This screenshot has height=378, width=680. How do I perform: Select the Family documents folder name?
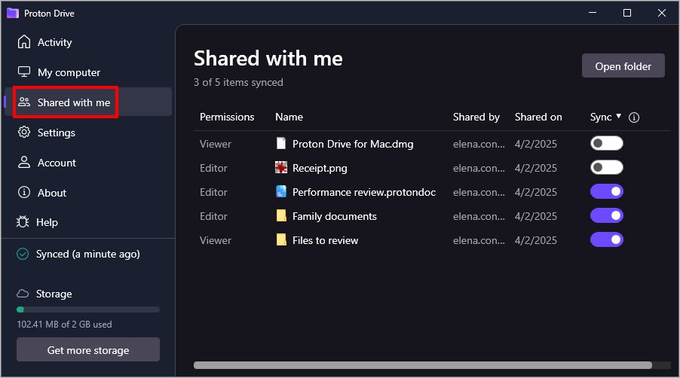click(335, 216)
